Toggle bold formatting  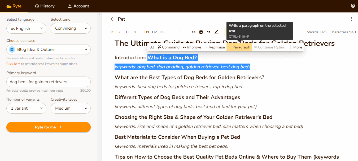[112, 32]
